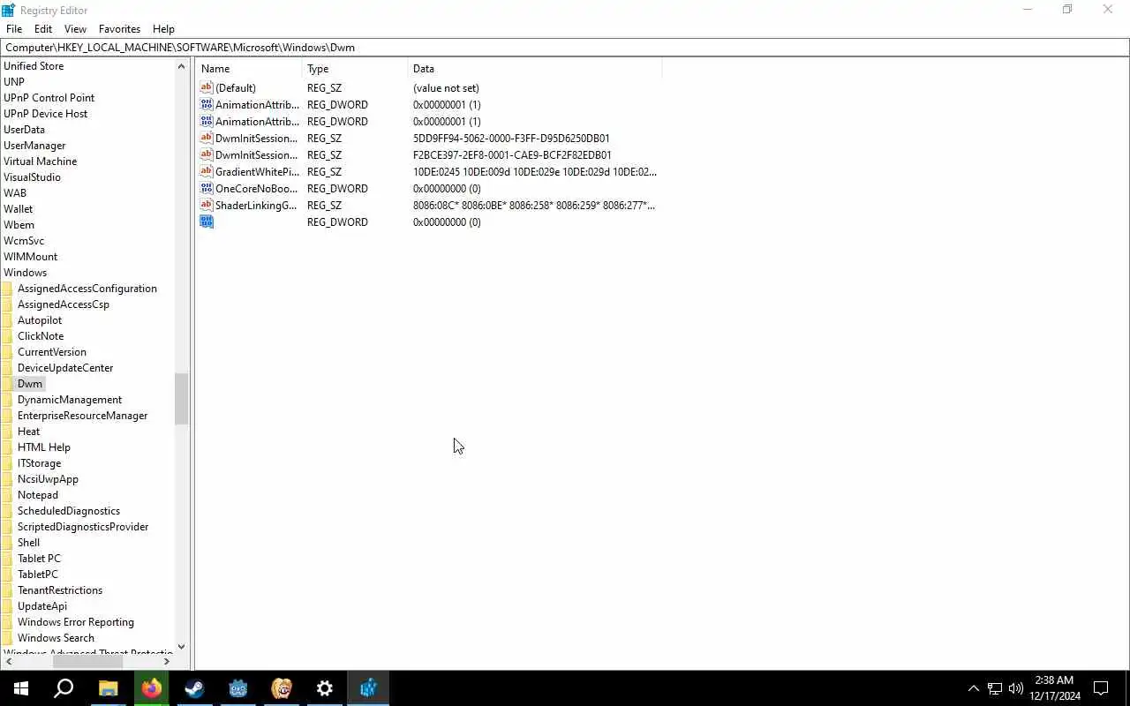Open taskbar Search

point(64,688)
